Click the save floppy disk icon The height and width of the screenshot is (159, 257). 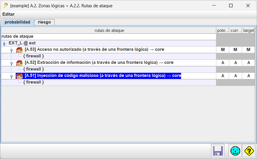point(218,151)
